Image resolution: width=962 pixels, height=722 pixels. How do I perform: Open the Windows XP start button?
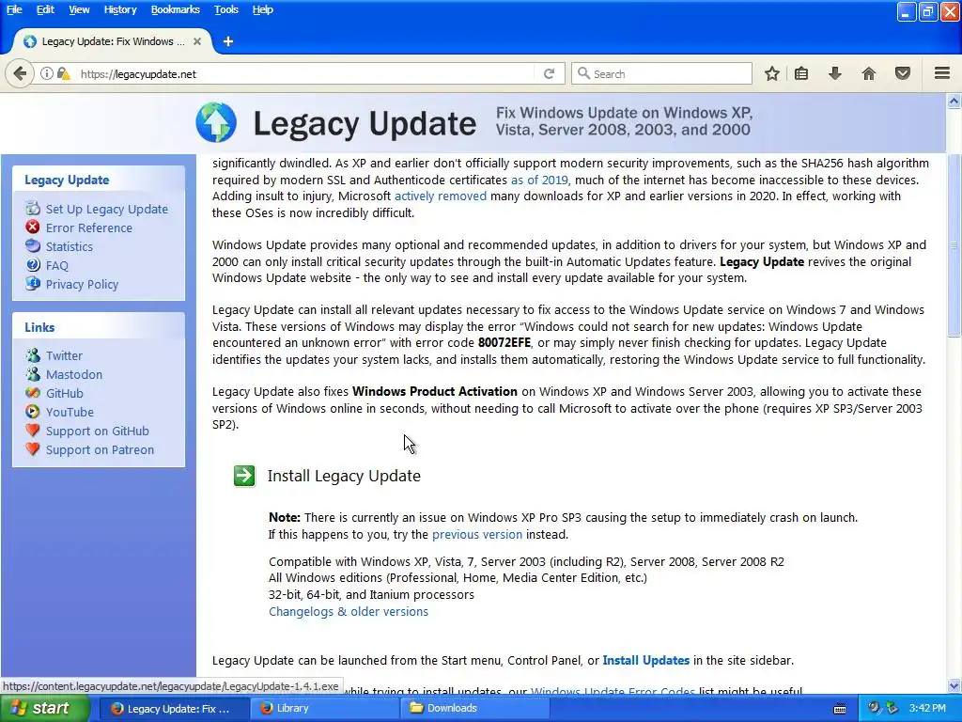(44, 708)
